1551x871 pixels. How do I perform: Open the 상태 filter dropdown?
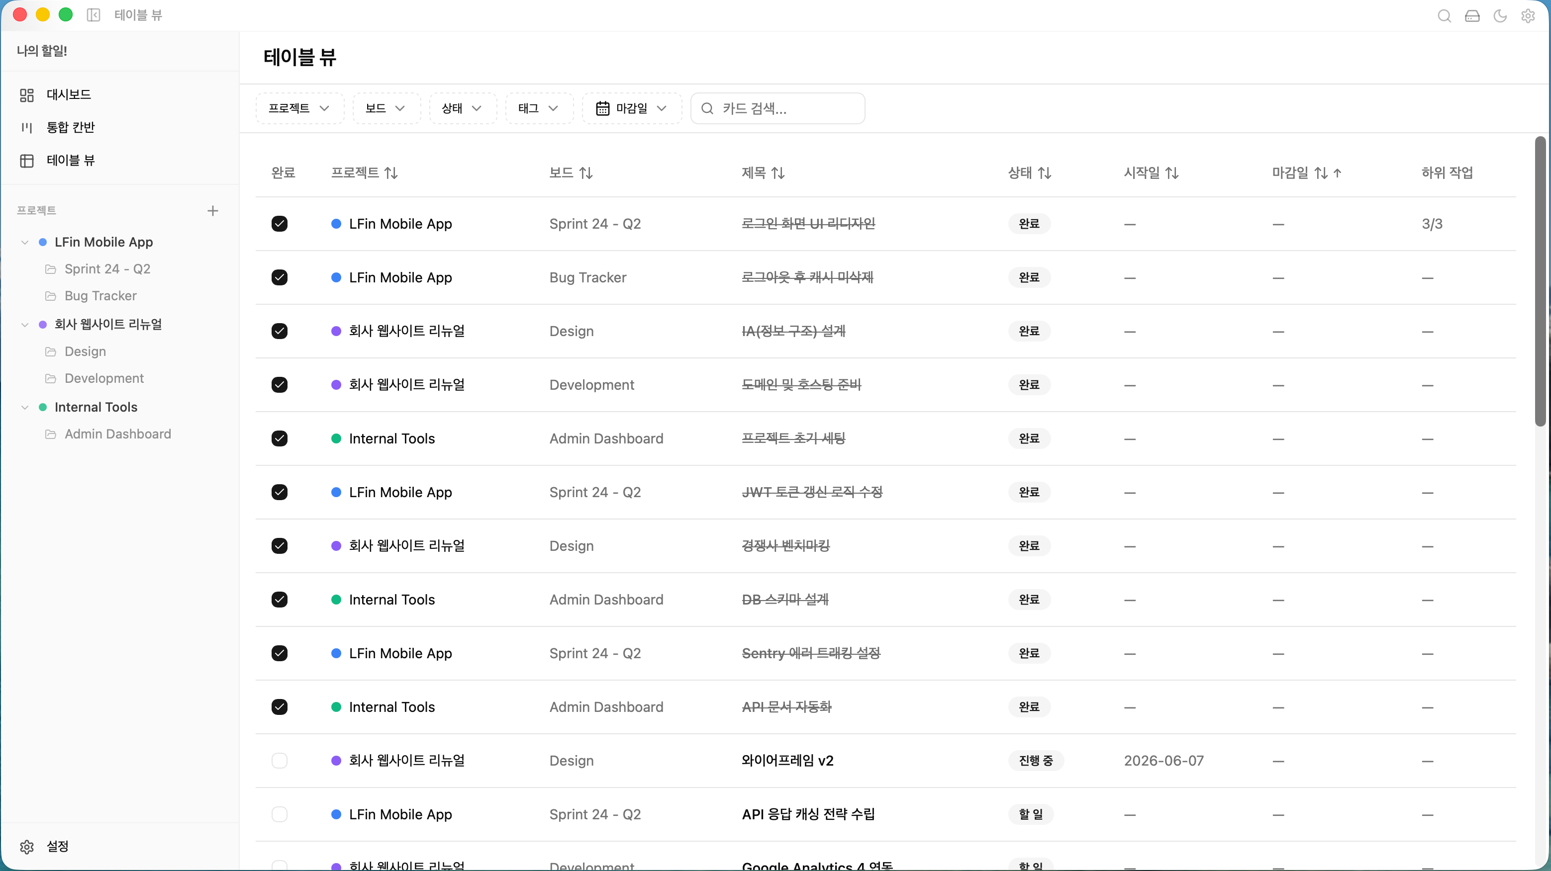(x=463, y=108)
